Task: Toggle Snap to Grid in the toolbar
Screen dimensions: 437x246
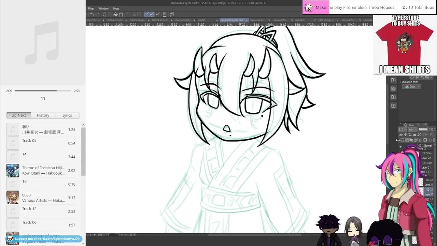Action: coord(158,14)
